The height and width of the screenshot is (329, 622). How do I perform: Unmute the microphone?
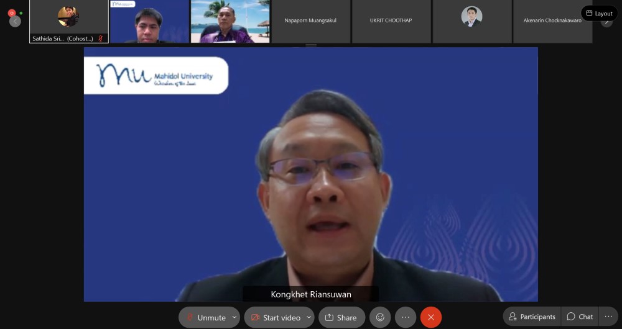pyautogui.click(x=205, y=317)
